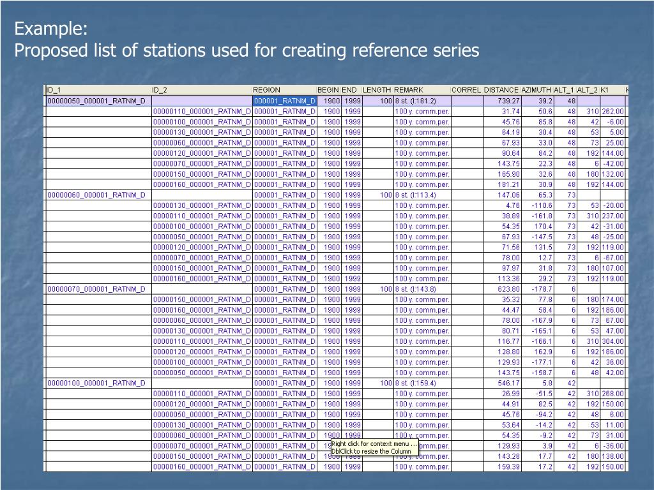The width and height of the screenshot is (654, 490).
Task: Click the highlighted REGION cell 000001_RATNM_D
Action: 284,101
